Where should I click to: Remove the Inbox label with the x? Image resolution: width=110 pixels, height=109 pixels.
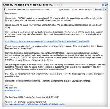point(61,5)
